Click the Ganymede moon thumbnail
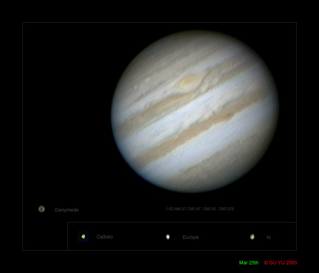 [41, 209]
